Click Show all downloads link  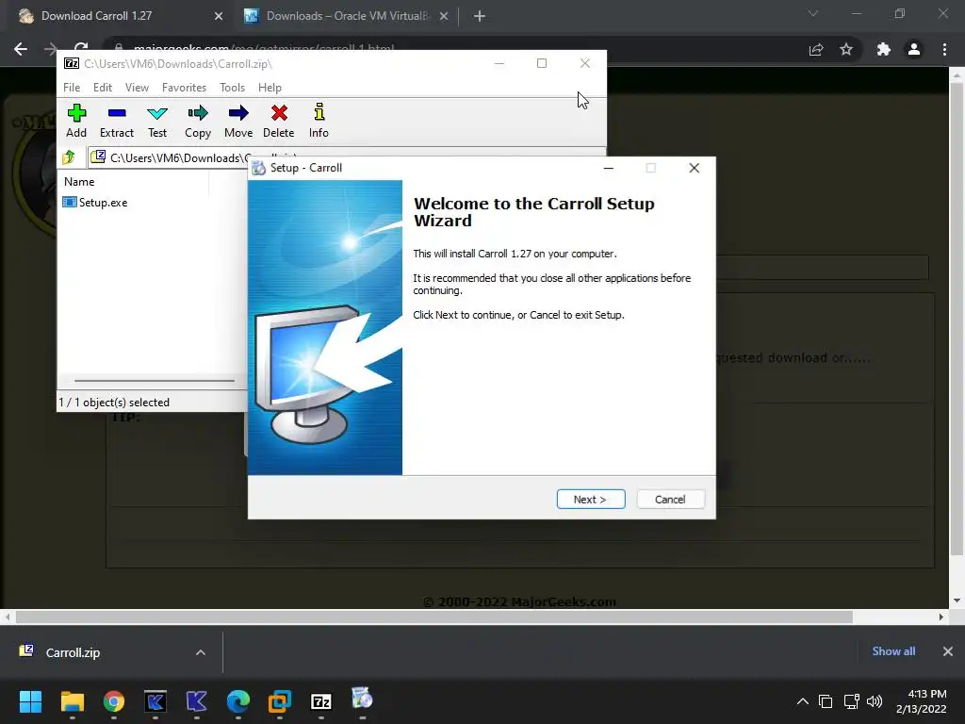tap(893, 651)
